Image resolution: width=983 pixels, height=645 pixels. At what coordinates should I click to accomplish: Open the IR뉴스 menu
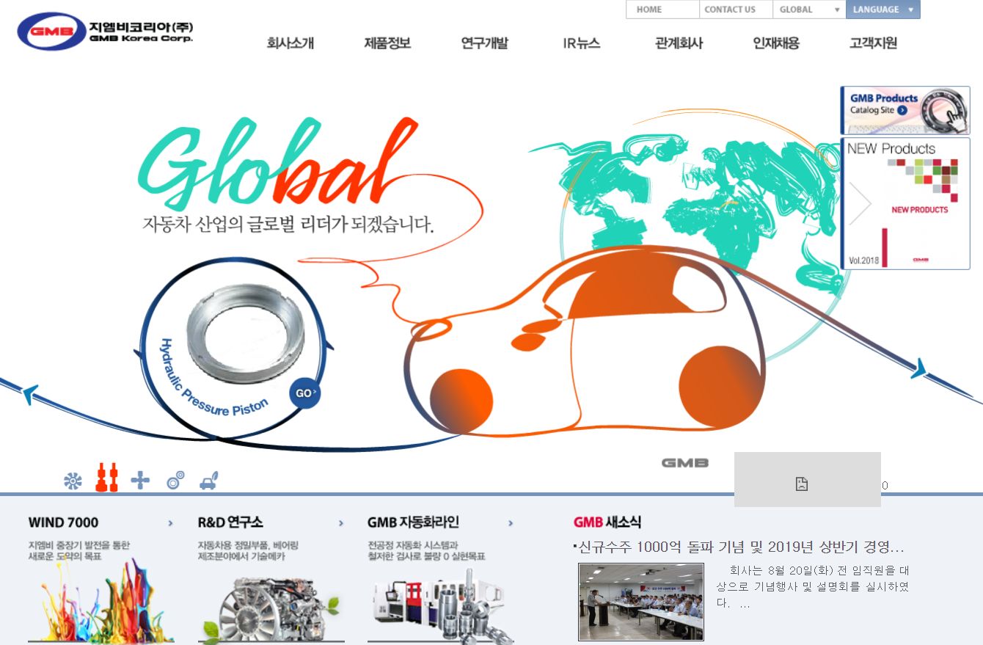582,43
